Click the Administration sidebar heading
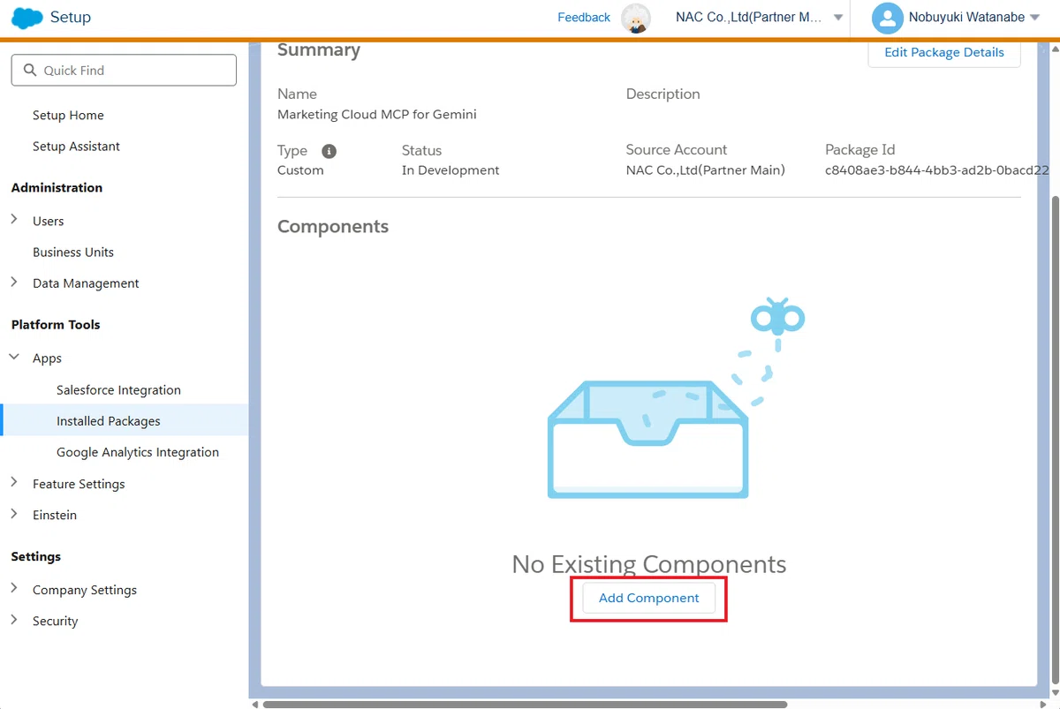 coord(57,188)
